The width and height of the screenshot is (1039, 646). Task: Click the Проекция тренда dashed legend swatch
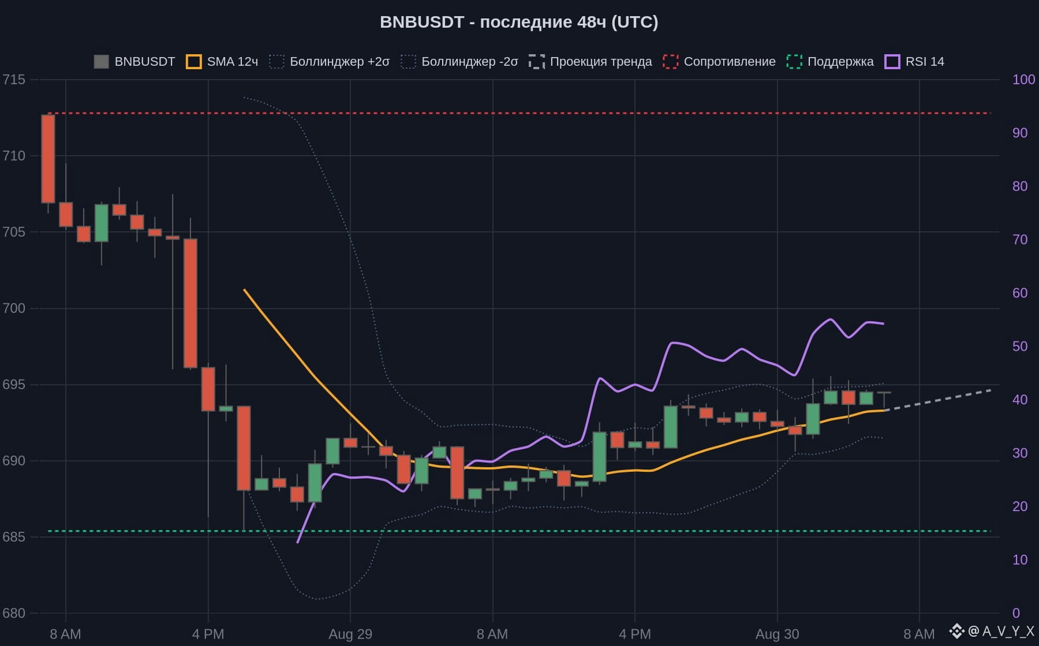537,62
